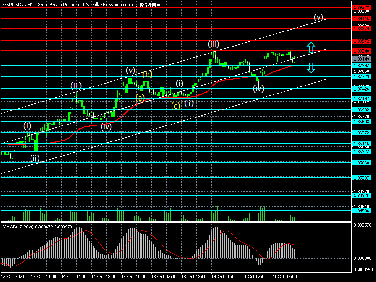Click the 0.000000 MACD zero level value
This screenshot has width=376, height=282.
(x=362, y=258)
